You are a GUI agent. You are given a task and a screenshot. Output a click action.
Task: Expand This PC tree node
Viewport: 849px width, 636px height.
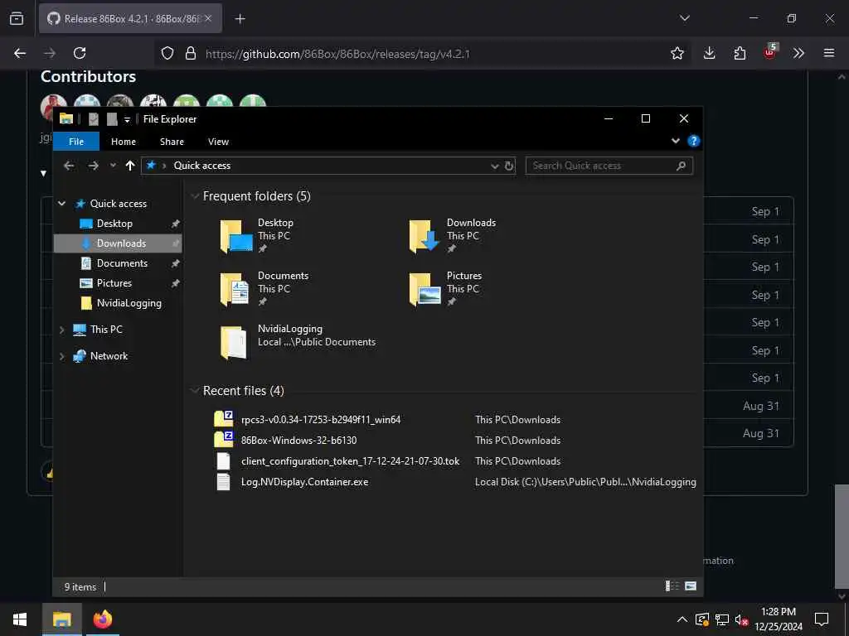61,330
